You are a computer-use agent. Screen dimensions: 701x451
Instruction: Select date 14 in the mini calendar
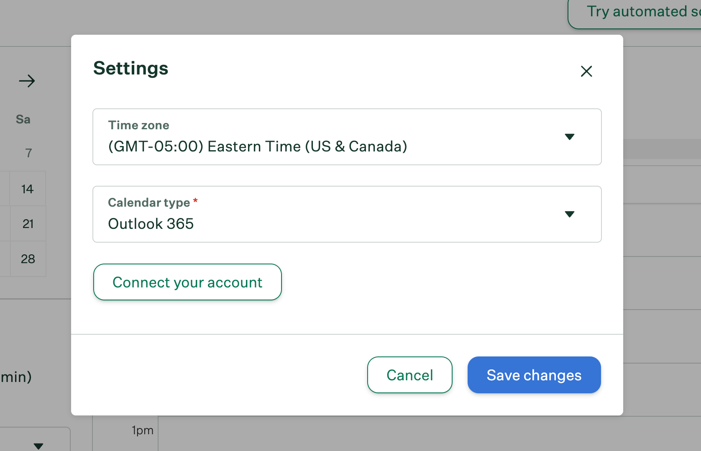[x=27, y=189]
